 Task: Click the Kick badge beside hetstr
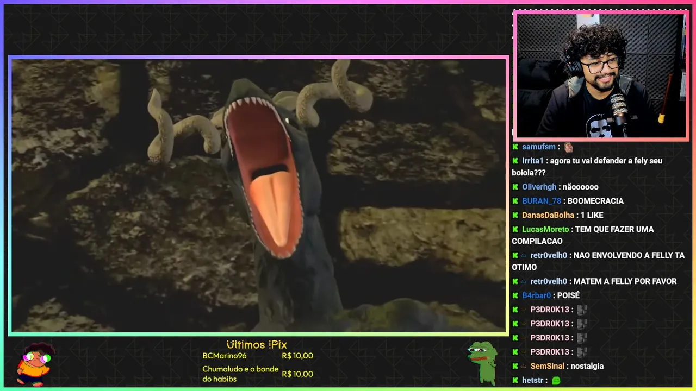pyautogui.click(x=515, y=380)
